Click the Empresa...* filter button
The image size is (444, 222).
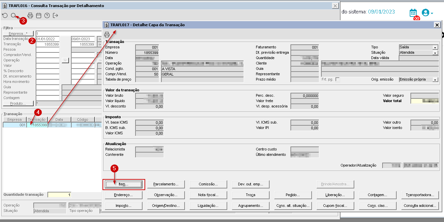(x=18, y=34)
